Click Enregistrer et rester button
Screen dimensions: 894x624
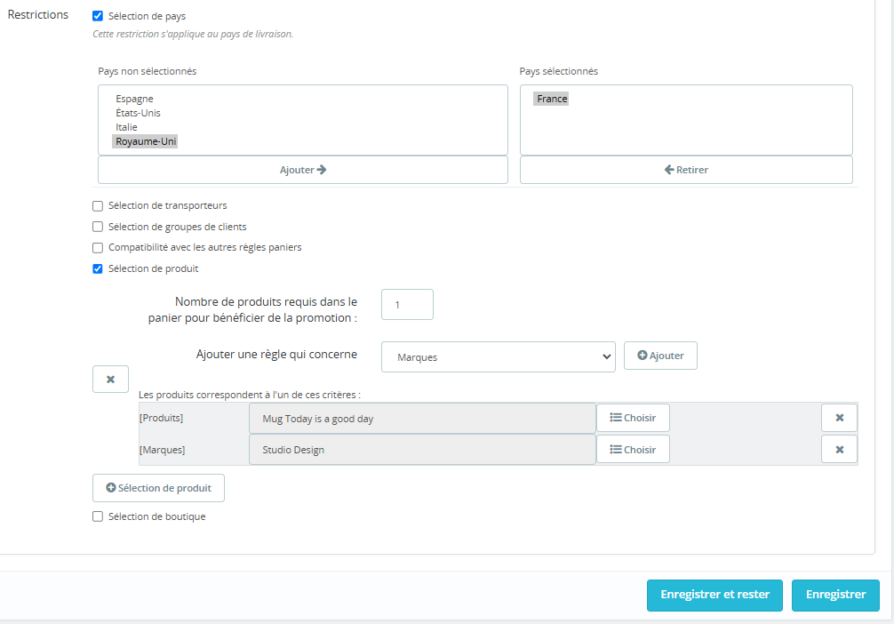[x=714, y=595]
